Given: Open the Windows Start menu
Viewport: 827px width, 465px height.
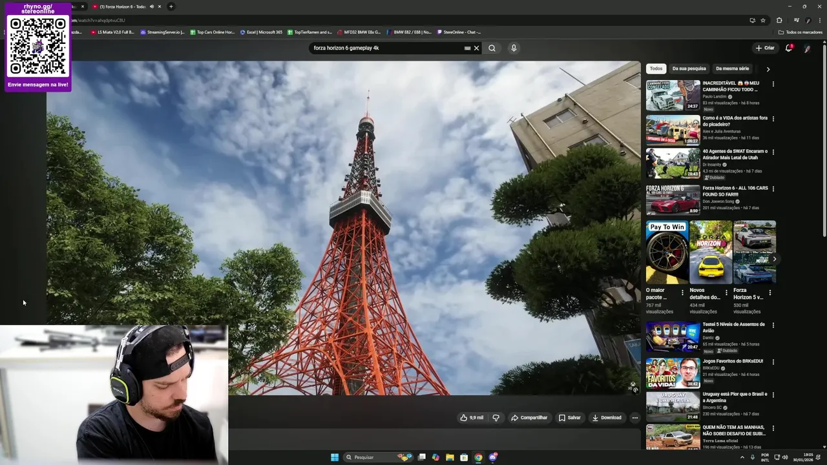Looking at the screenshot, I should coord(335,457).
